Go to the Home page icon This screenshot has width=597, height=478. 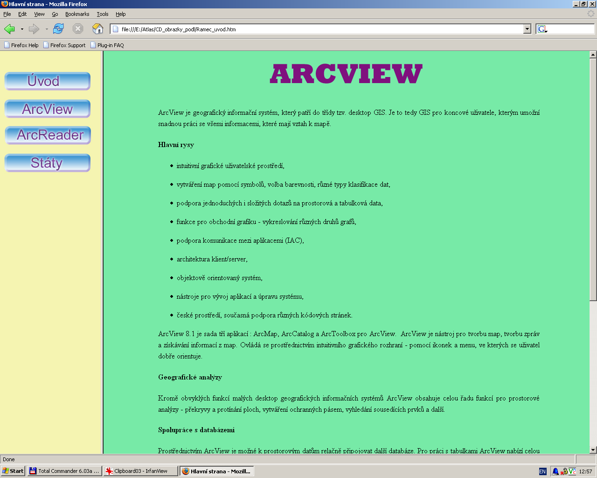[97, 29]
